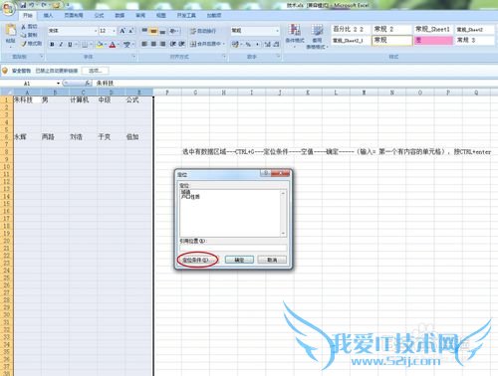Decrease the cell indent
This screenshot has width=498, height=376.
click(173, 44)
